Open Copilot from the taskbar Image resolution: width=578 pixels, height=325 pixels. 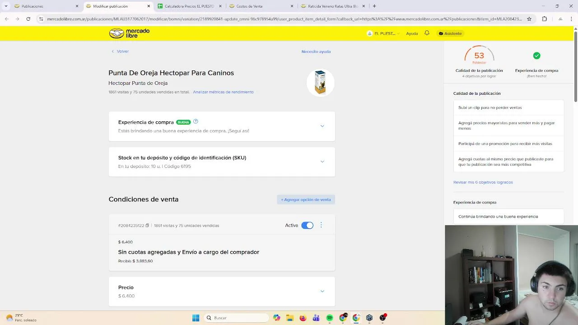click(x=276, y=318)
